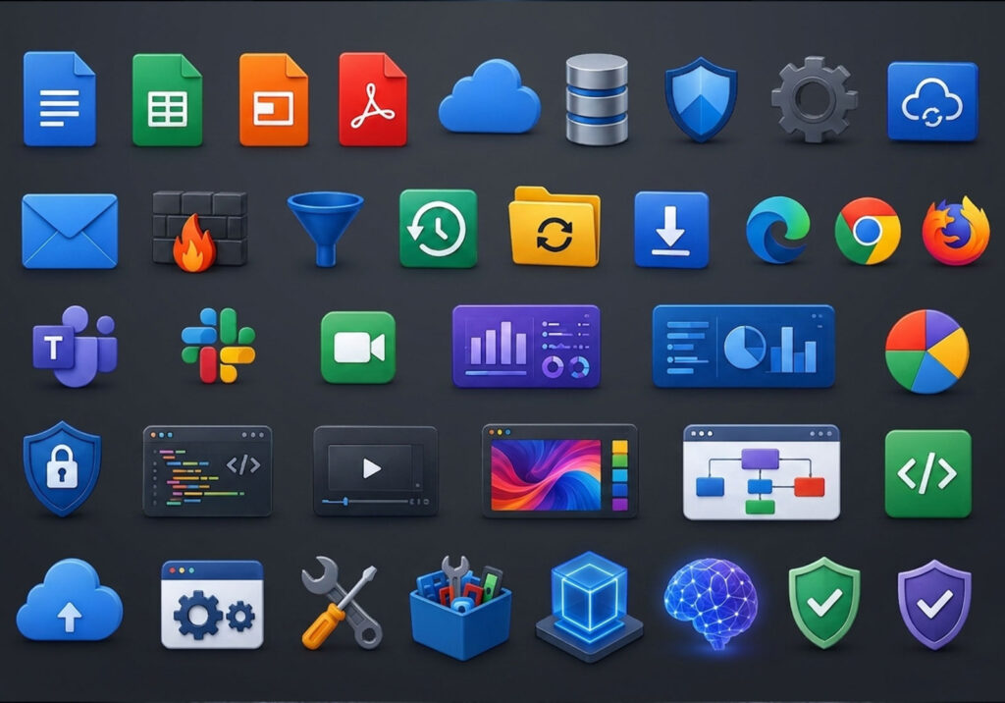Select the blue filter funnel icon
Viewport: 1005px width, 703px height.
point(326,229)
